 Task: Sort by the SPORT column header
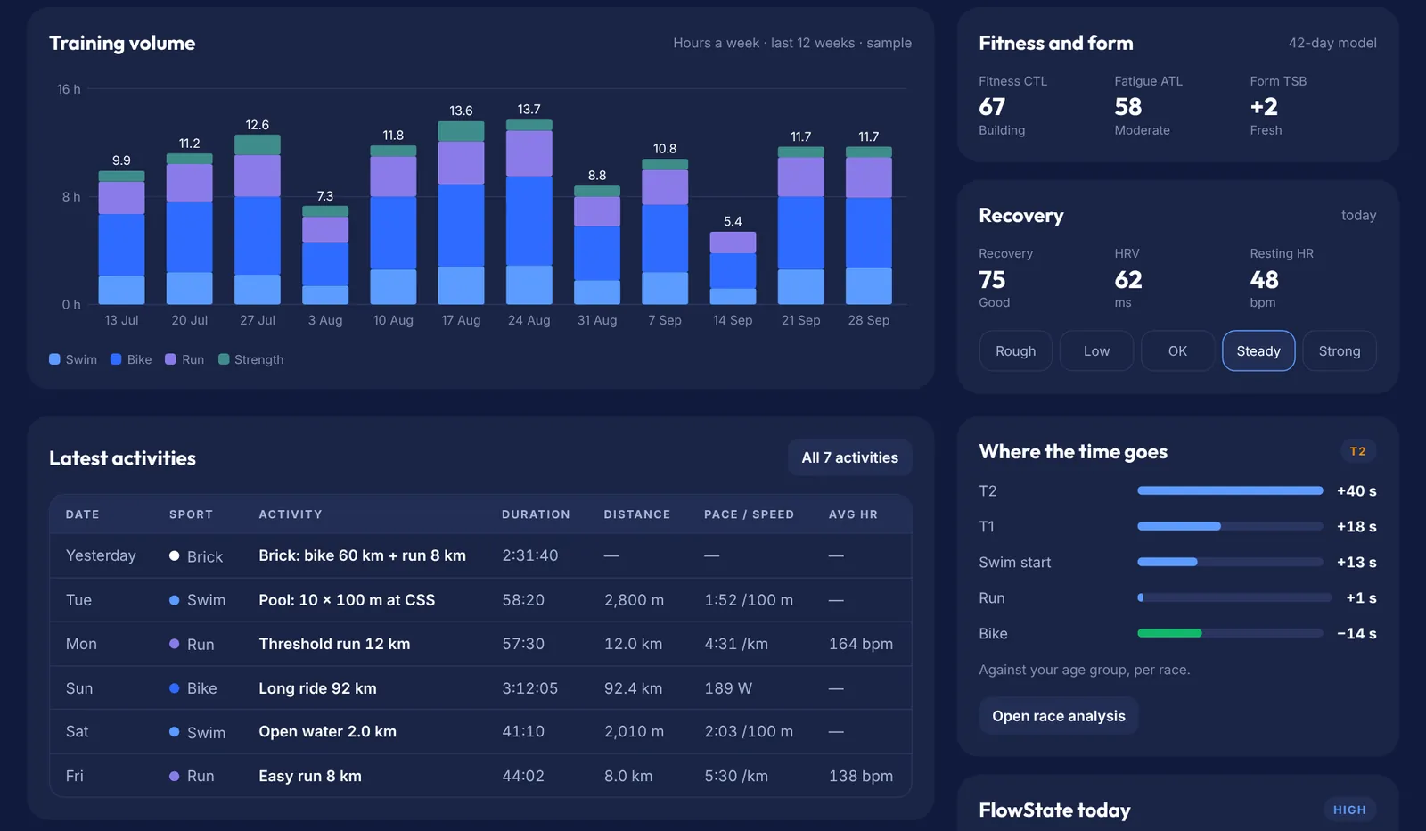coord(191,514)
